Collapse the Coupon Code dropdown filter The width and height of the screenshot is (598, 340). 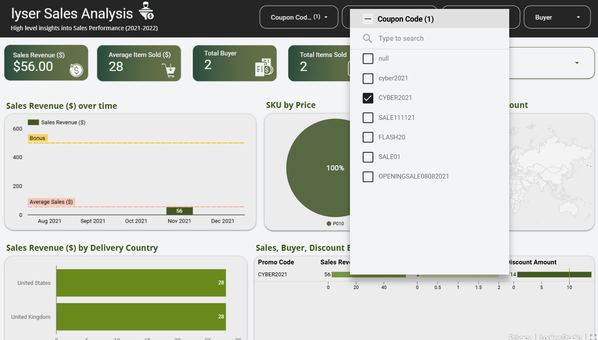coord(299,17)
